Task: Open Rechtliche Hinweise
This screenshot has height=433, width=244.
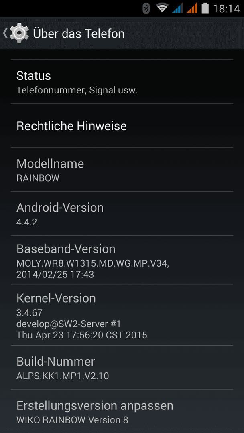Action: [122, 125]
